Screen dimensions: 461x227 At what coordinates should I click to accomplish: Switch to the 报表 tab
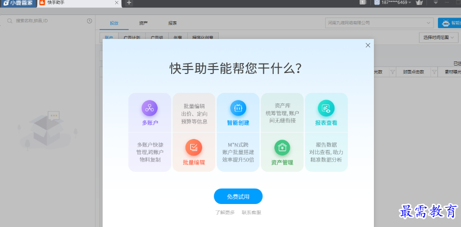[x=173, y=23]
